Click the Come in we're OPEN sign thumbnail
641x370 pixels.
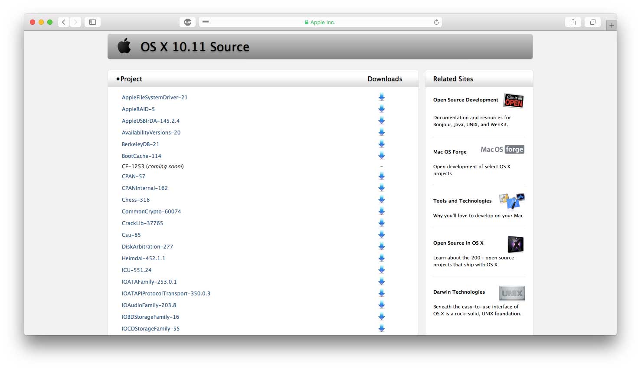pyautogui.click(x=513, y=100)
